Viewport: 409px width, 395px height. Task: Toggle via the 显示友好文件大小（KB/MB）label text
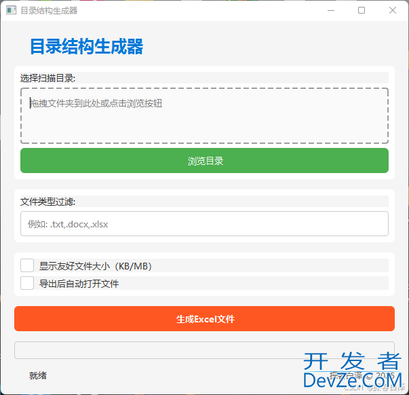95,266
